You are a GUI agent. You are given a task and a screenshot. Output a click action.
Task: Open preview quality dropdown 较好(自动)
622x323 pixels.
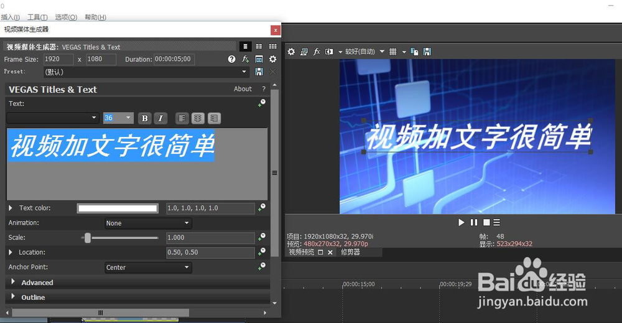click(365, 52)
